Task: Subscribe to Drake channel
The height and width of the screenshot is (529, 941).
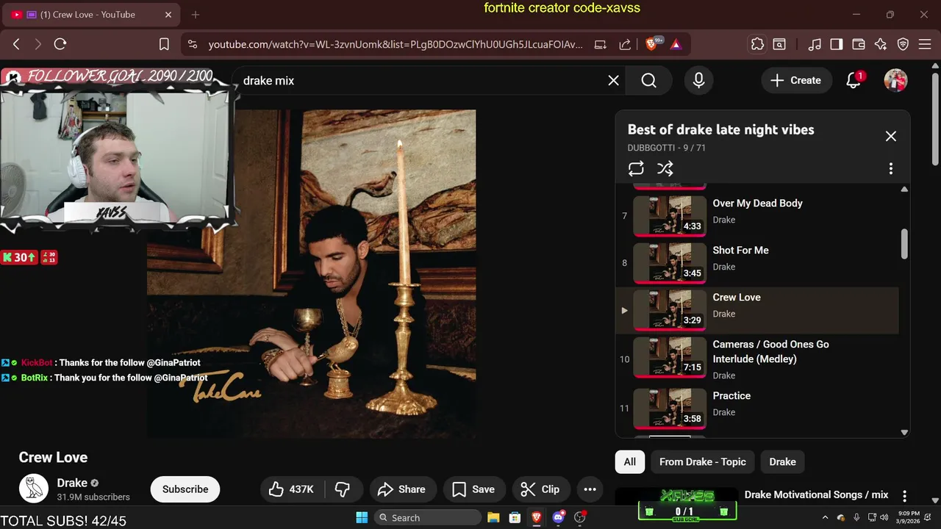Action: [185, 489]
